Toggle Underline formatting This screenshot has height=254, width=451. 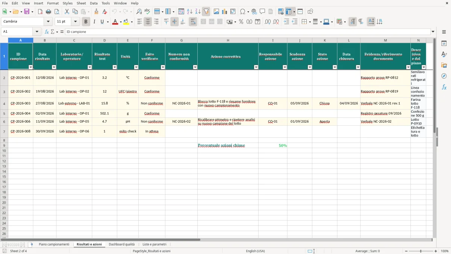click(x=102, y=22)
